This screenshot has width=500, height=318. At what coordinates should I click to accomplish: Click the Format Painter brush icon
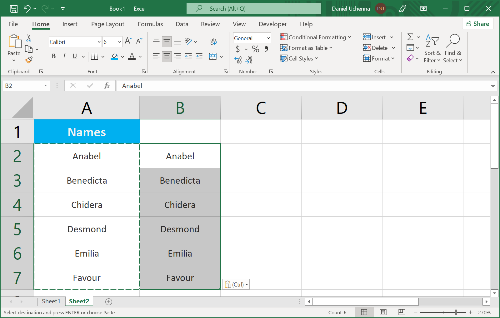pos(29,60)
